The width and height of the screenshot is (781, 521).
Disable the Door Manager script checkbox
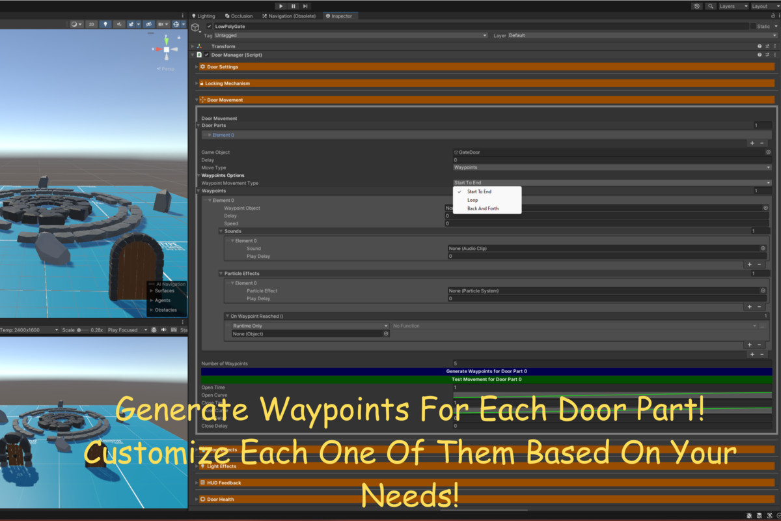206,55
